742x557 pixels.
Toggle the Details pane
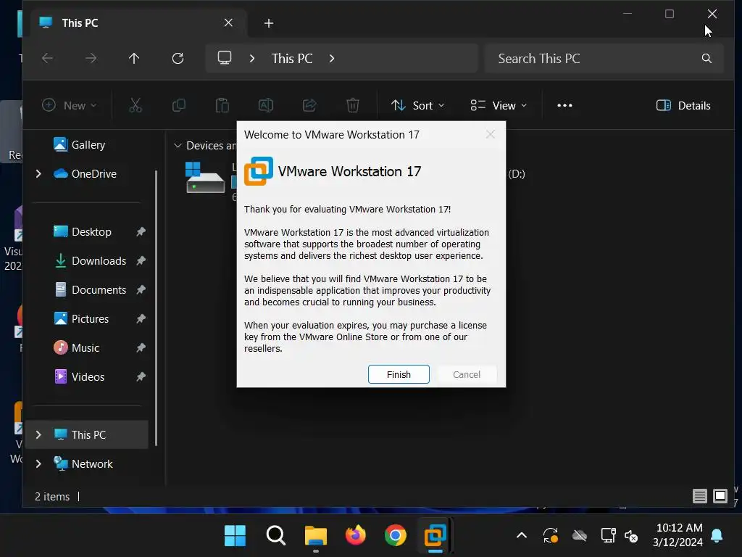(x=683, y=105)
